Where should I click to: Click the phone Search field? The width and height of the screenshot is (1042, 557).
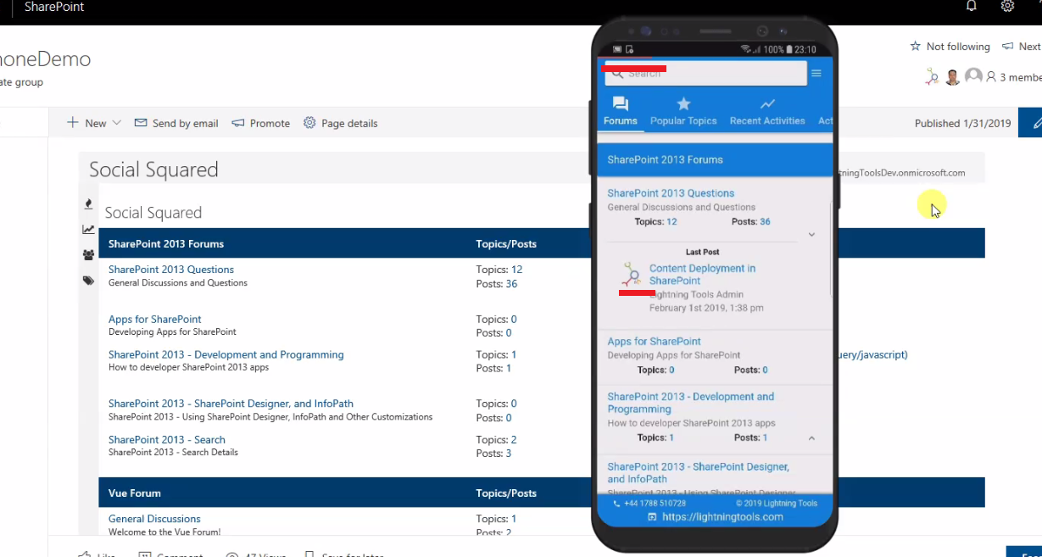click(x=705, y=74)
